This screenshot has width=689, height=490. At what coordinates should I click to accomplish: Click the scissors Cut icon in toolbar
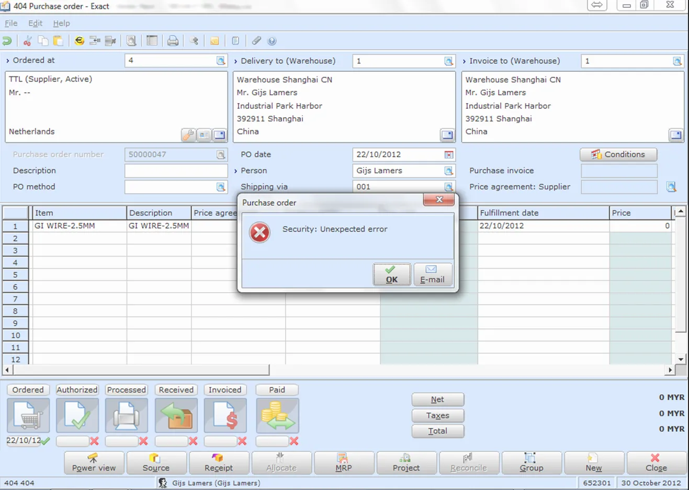[27, 41]
